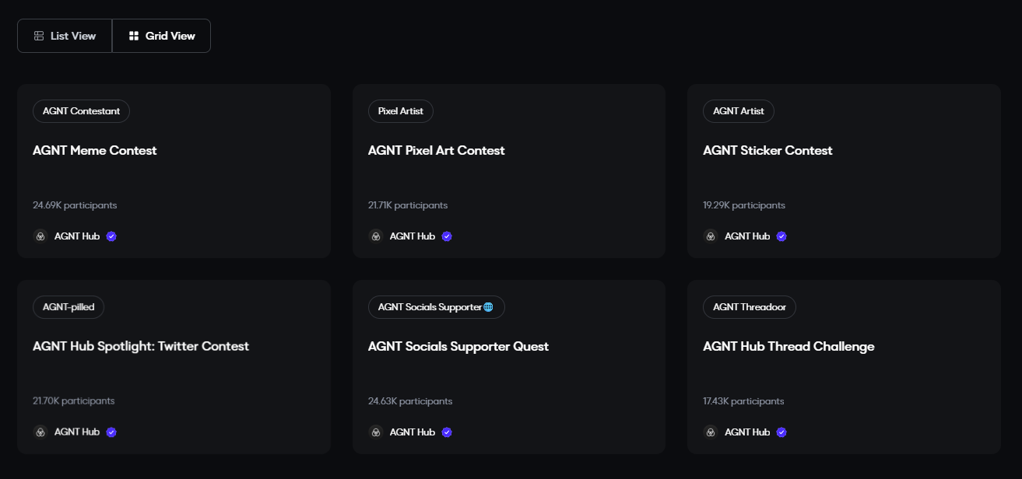Click the verified checkmark on Thread Challenge card
Image resolution: width=1022 pixels, height=479 pixels.
coord(781,432)
